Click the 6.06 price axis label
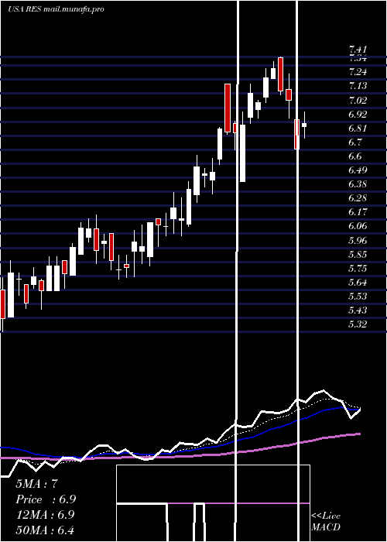Image resolution: width=387 pixels, height=542 pixels. point(358,226)
